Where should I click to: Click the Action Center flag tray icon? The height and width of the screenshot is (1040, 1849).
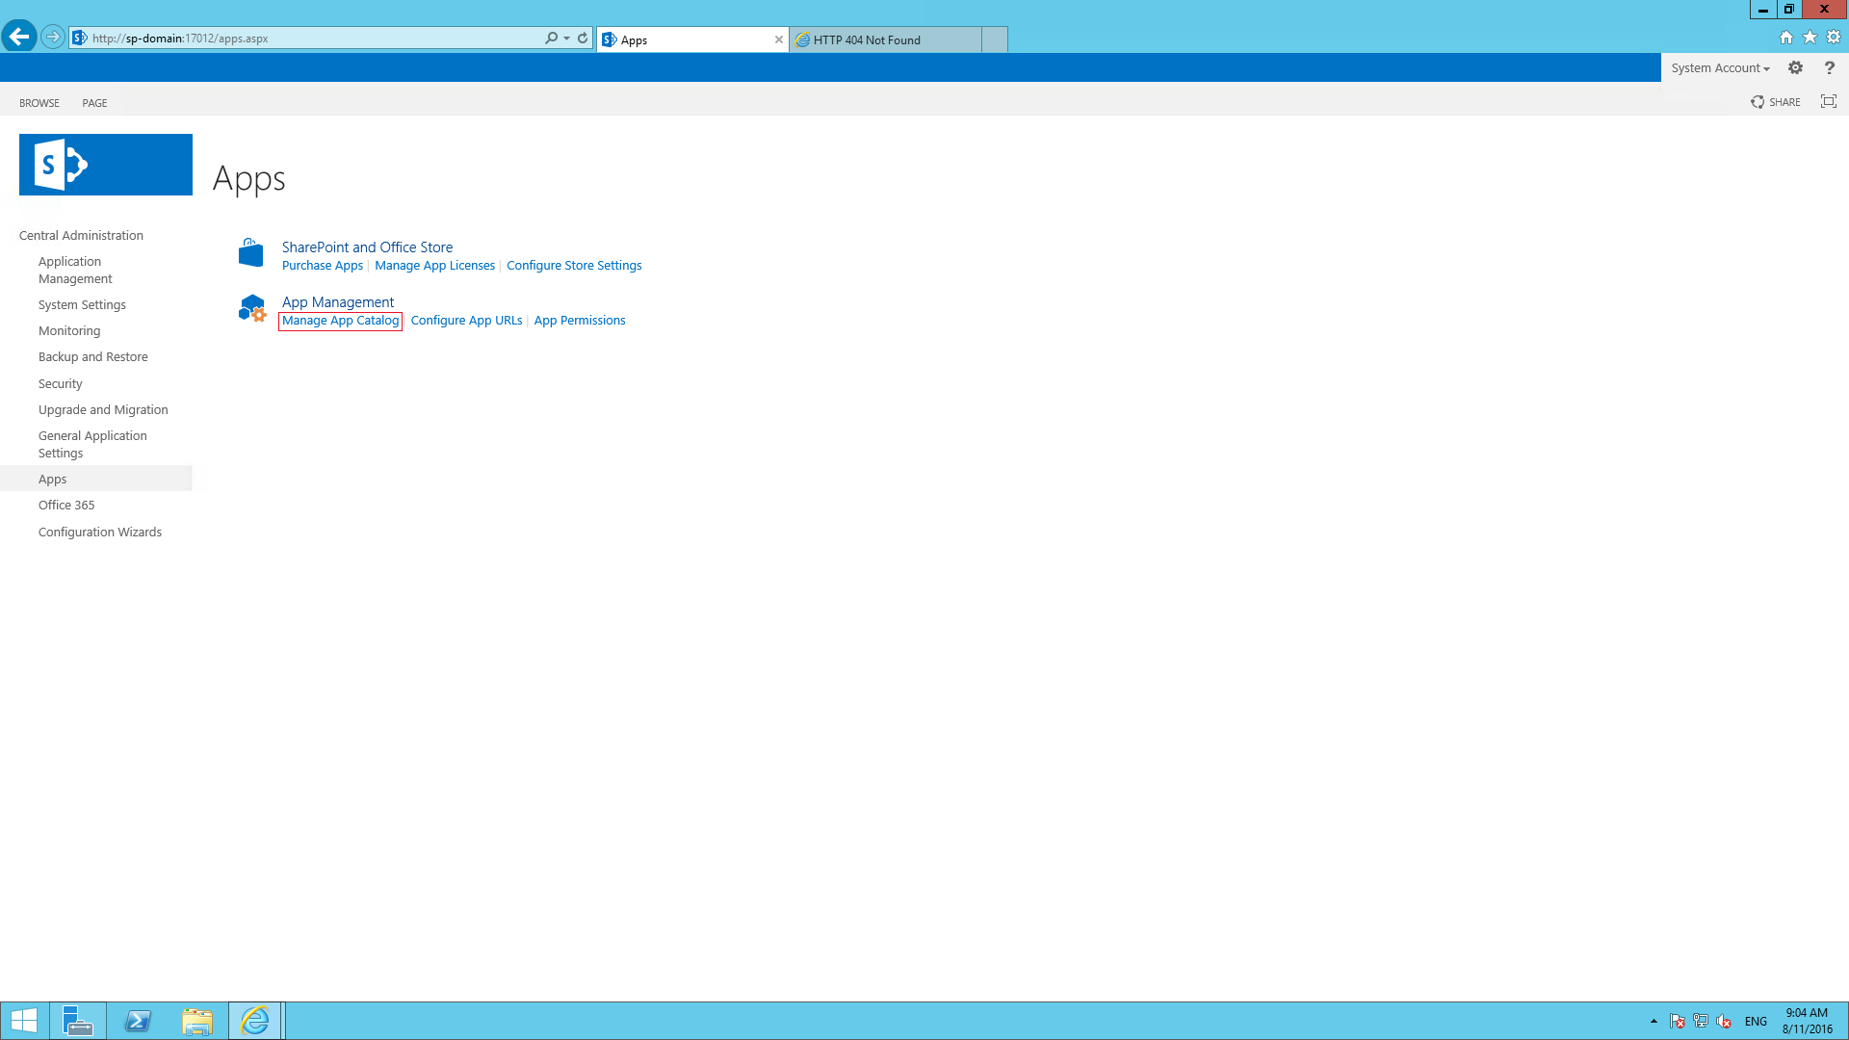coord(1678,1021)
